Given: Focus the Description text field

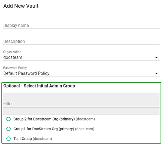Looking at the screenshot, I should point(81,42).
